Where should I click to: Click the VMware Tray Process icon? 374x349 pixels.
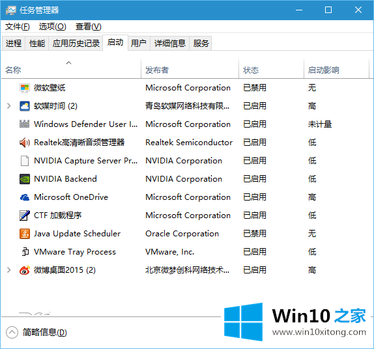(x=25, y=252)
